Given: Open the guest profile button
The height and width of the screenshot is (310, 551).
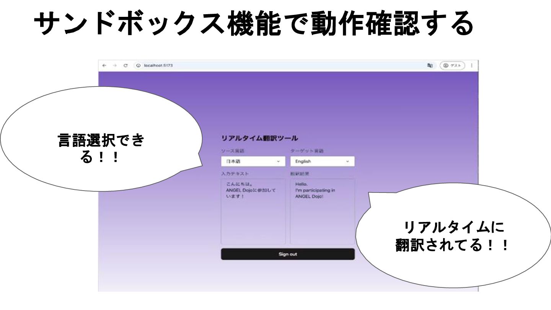Looking at the screenshot, I should (x=452, y=65).
